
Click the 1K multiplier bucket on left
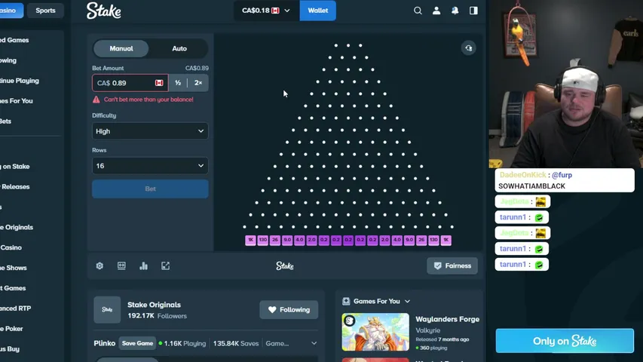pos(250,240)
